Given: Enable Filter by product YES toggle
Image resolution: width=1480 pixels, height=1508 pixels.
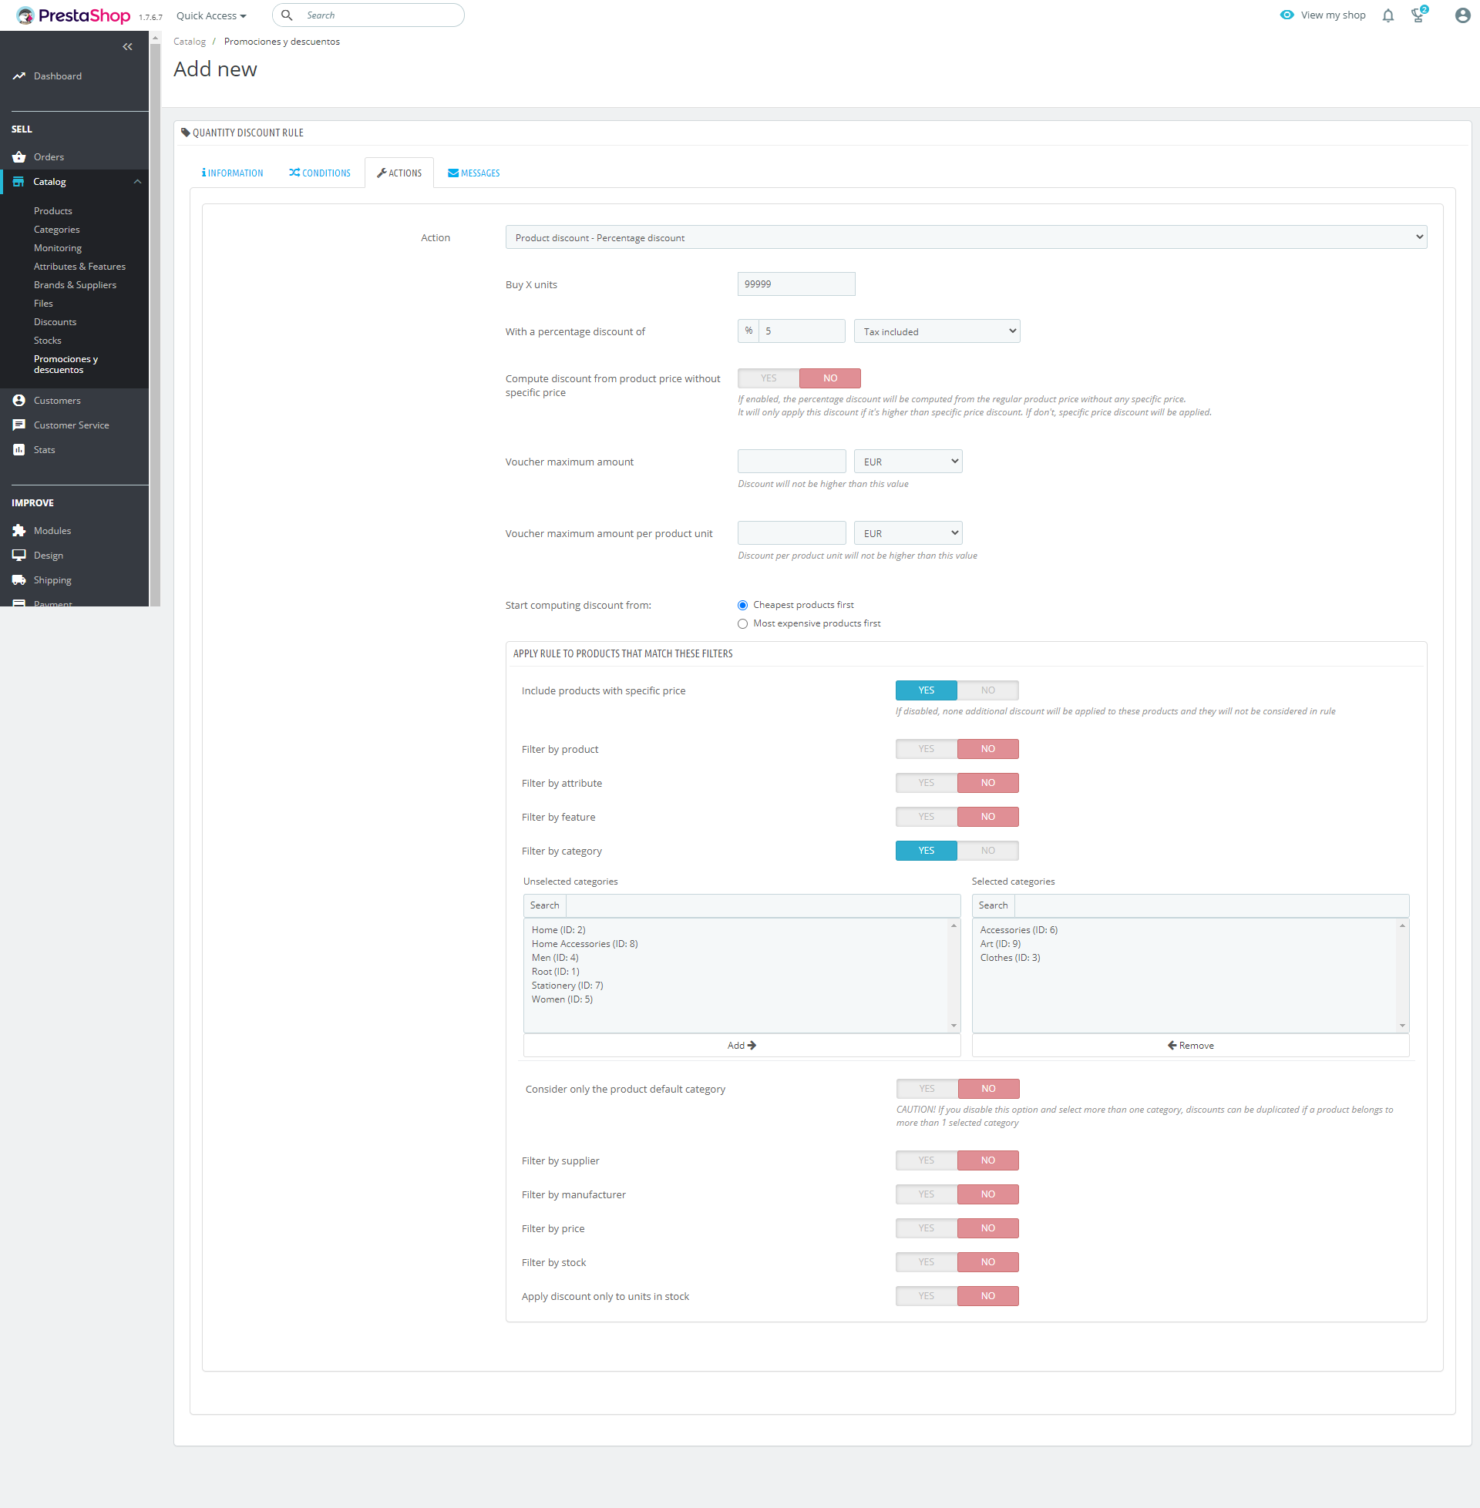Looking at the screenshot, I should (926, 749).
